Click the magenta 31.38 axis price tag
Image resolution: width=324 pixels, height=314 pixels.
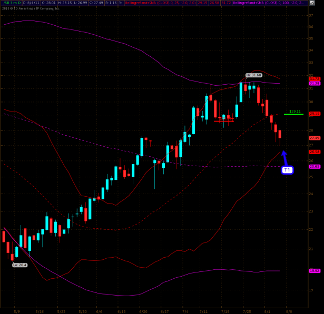pos(315,83)
